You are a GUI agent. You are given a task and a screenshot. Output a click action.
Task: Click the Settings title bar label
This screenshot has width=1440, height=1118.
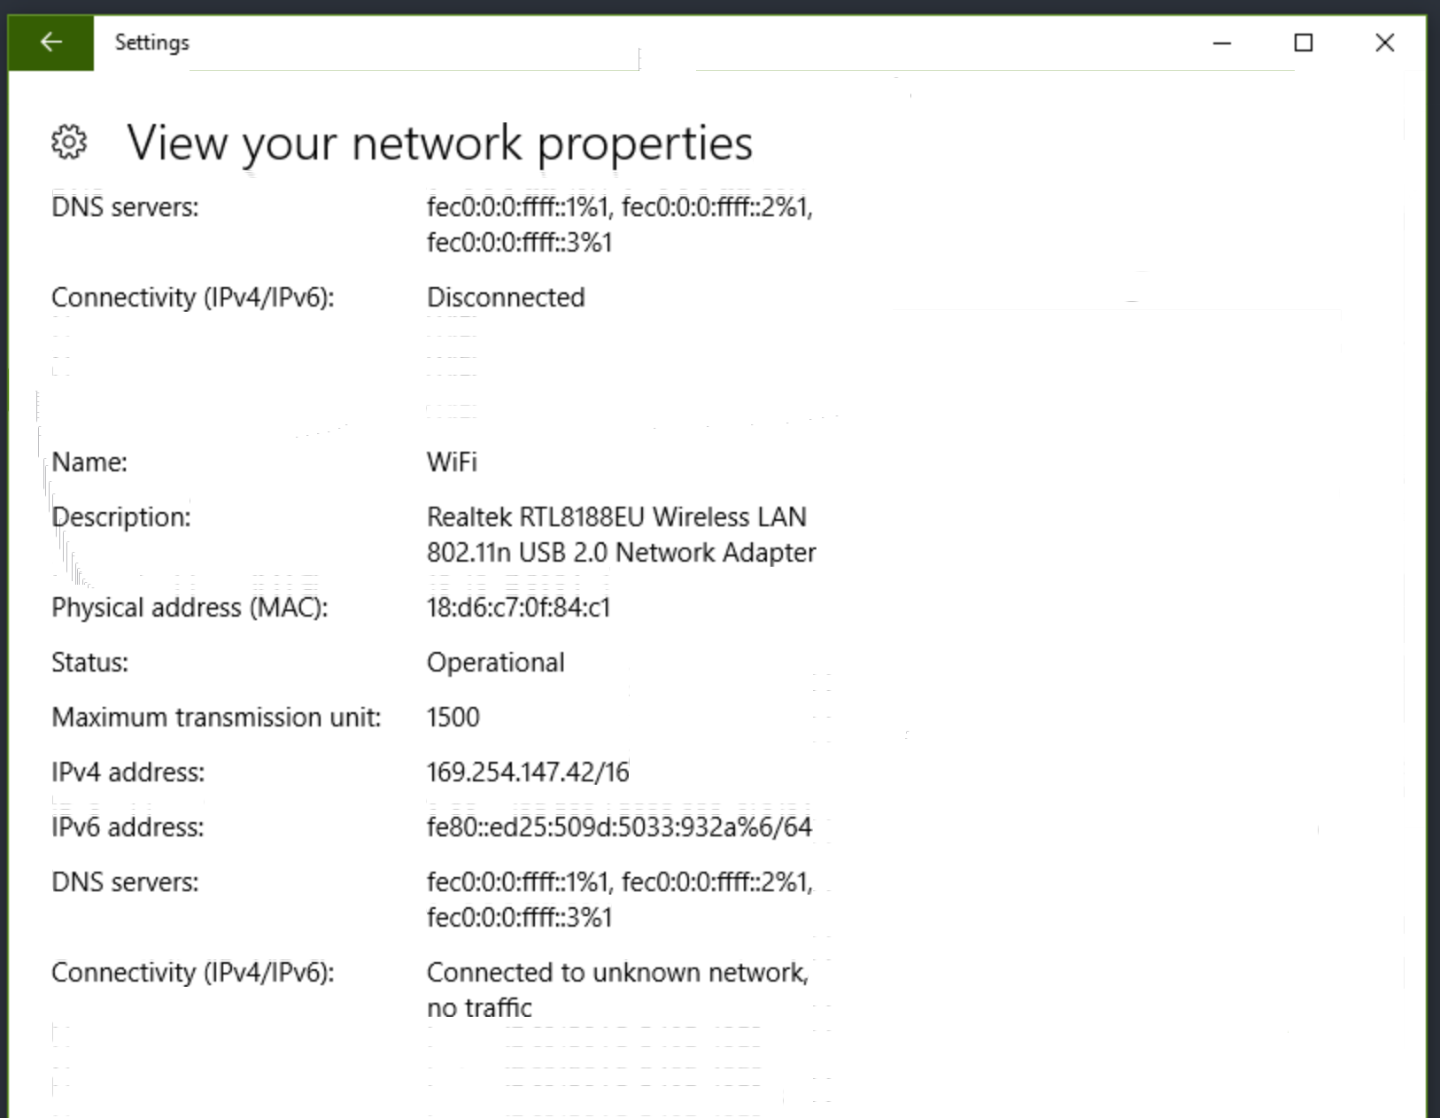[x=151, y=42]
